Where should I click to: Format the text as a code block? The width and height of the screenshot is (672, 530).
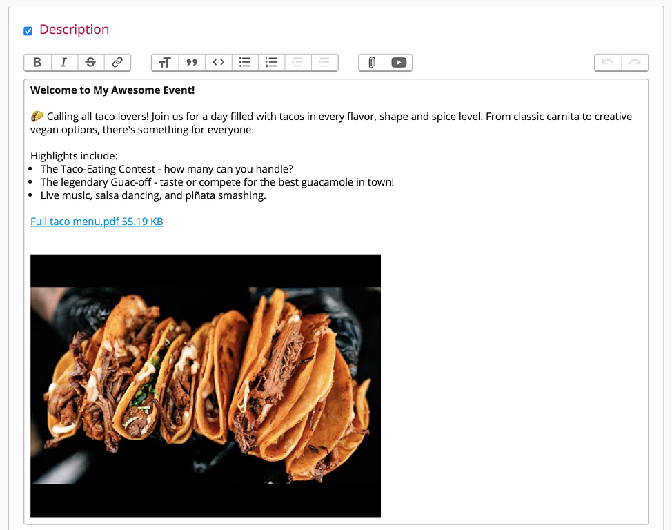tap(218, 62)
